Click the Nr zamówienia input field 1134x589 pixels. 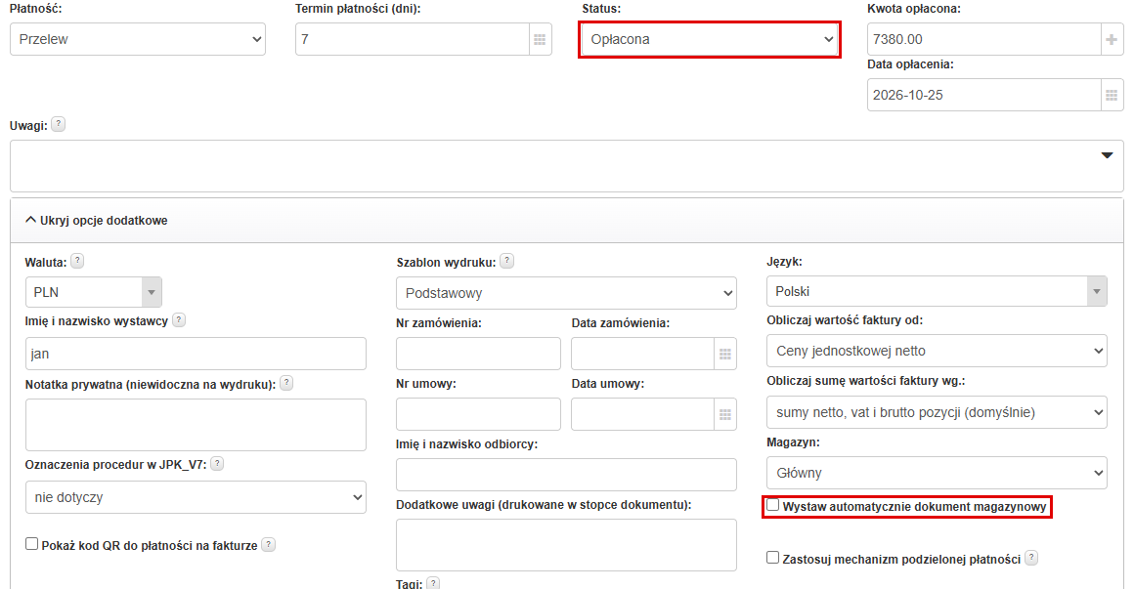click(478, 355)
